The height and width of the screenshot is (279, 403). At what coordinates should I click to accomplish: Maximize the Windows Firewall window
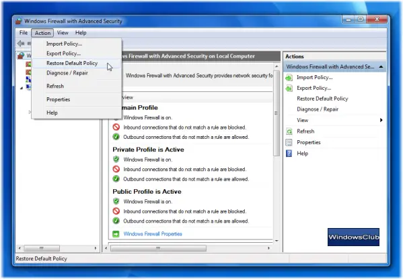(x=361, y=19)
